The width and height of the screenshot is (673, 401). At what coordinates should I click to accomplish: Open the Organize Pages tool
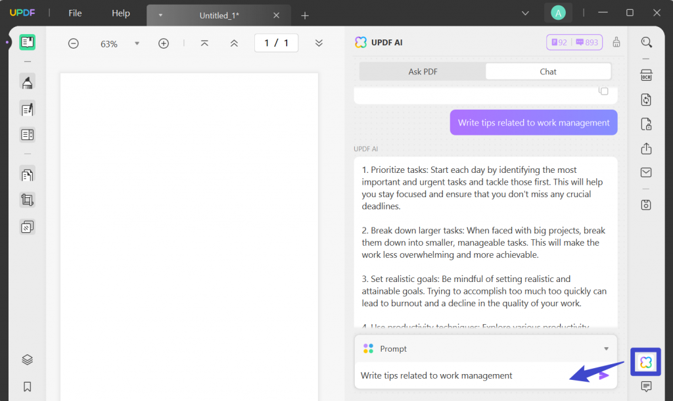pos(28,174)
